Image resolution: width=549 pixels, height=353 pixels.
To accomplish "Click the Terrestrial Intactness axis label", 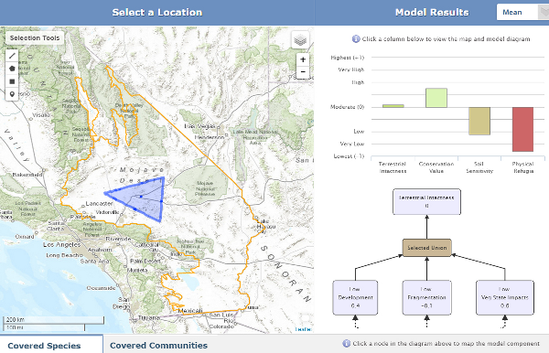I will (x=393, y=167).
